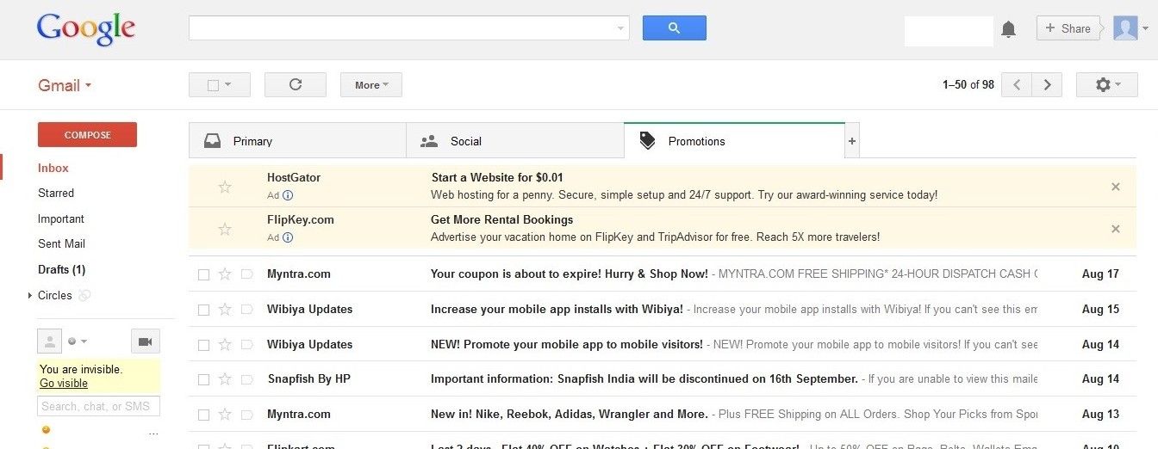Click the Share button
The width and height of the screenshot is (1158, 449).
1068,28
